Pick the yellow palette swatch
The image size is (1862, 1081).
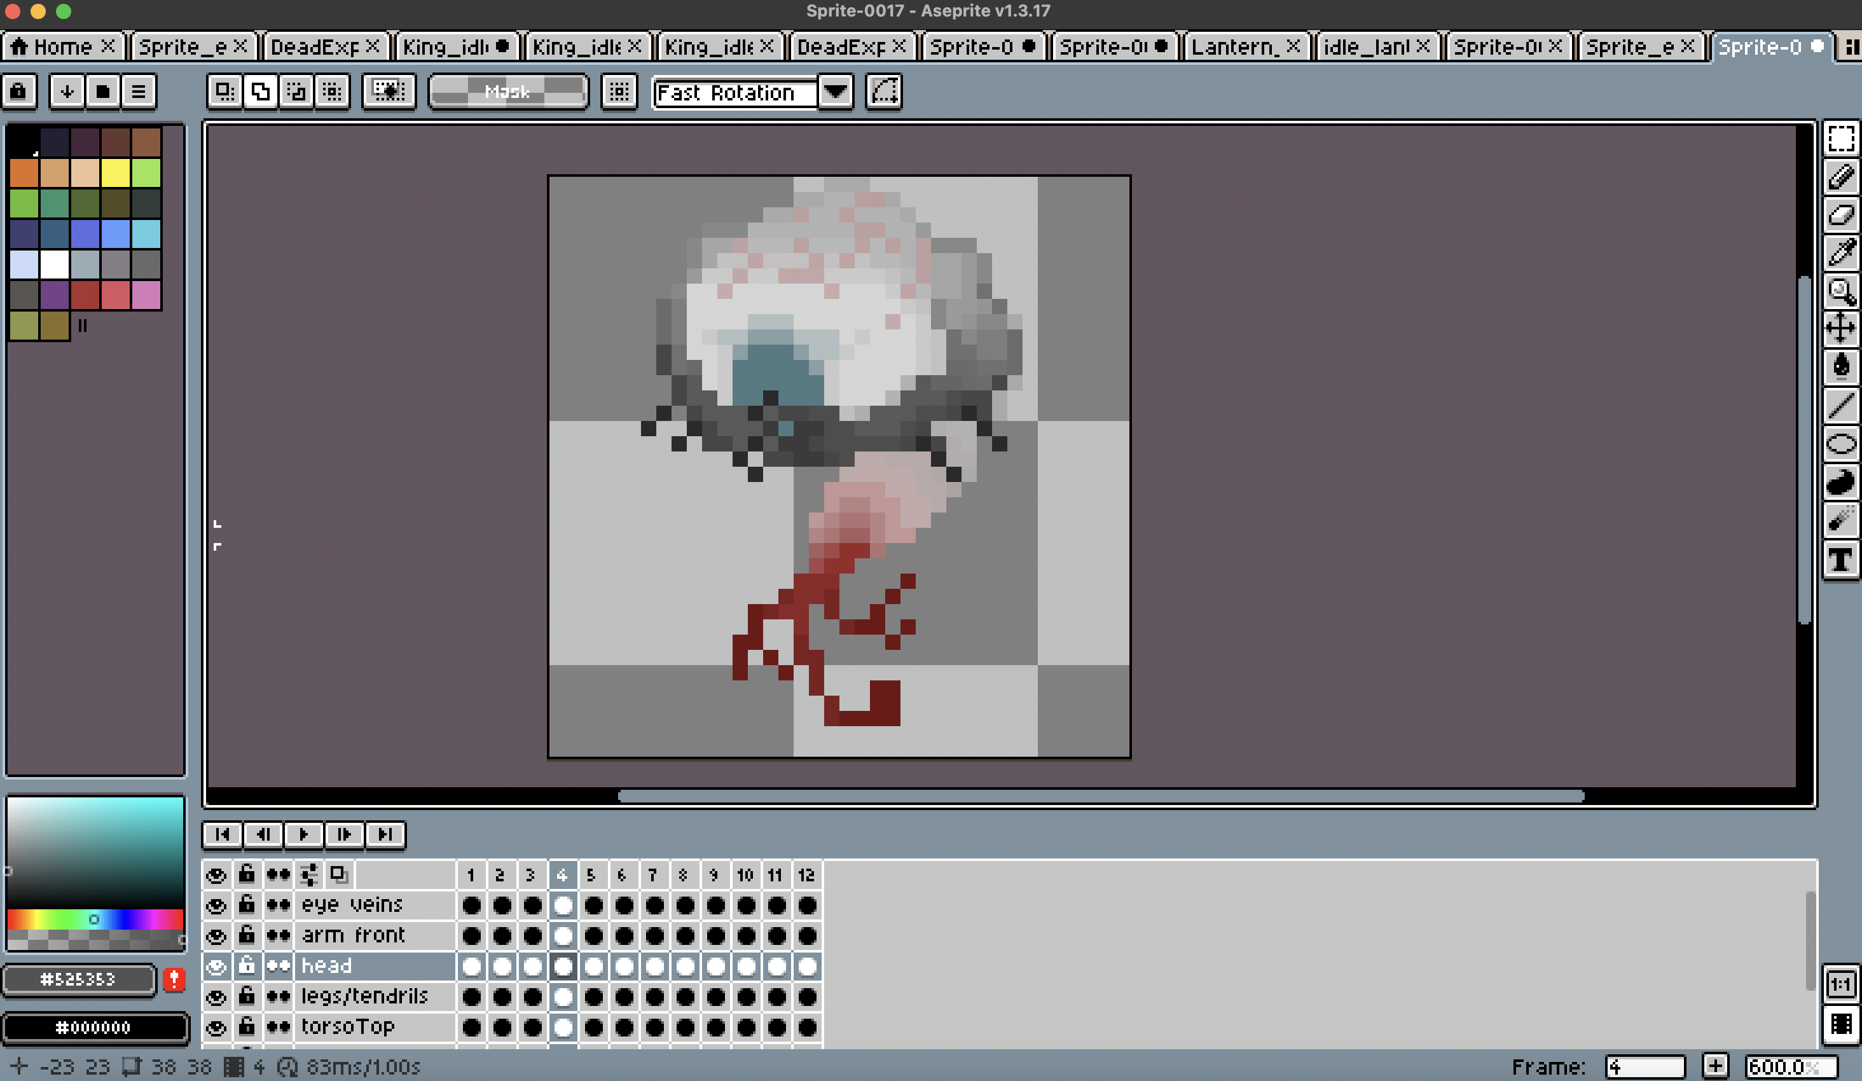click(115, 172)
